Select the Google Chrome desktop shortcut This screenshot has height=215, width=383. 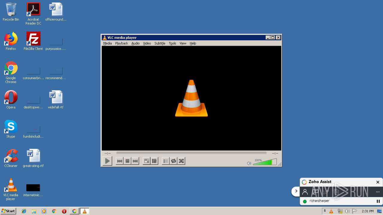click(x=11, y=72)
